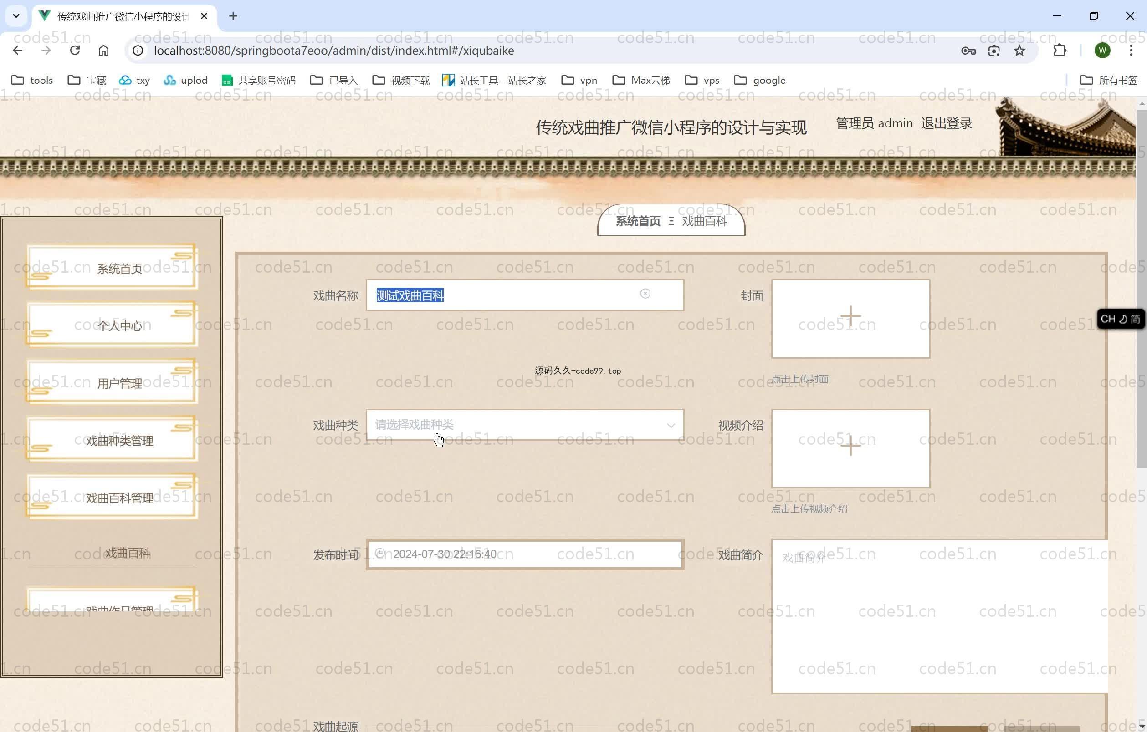Click the page vertical scrollbar

[x=1141, y=289]
